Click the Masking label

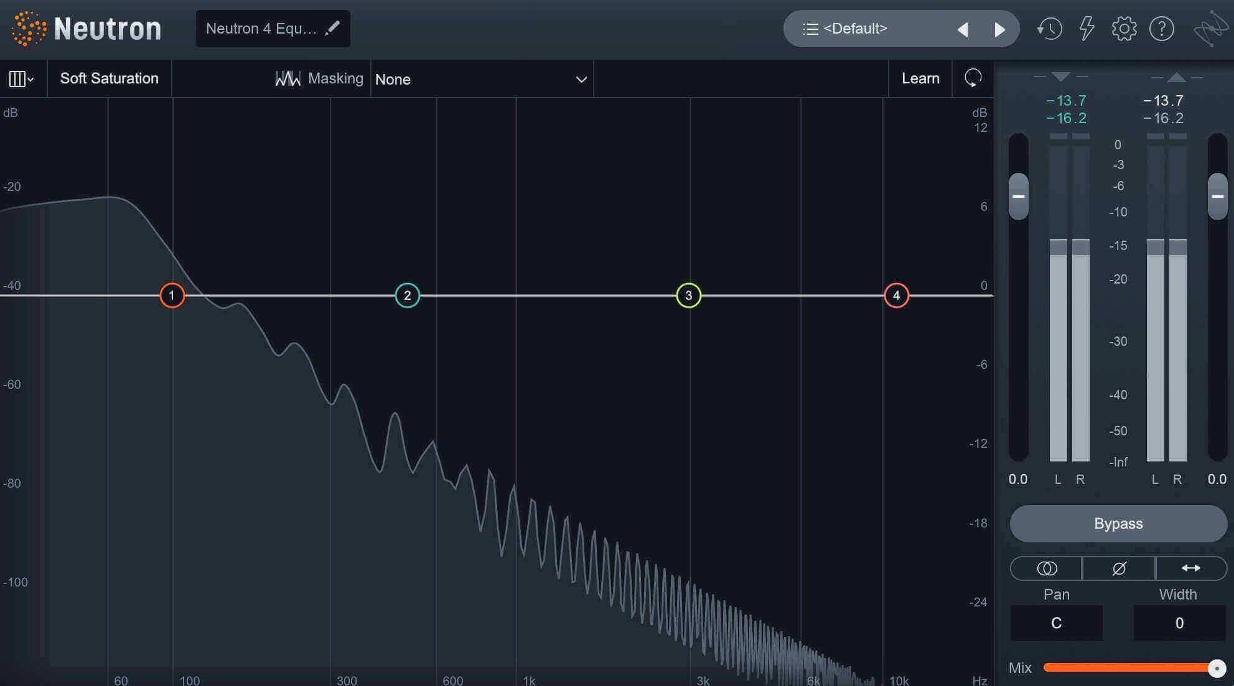[335, 78]
